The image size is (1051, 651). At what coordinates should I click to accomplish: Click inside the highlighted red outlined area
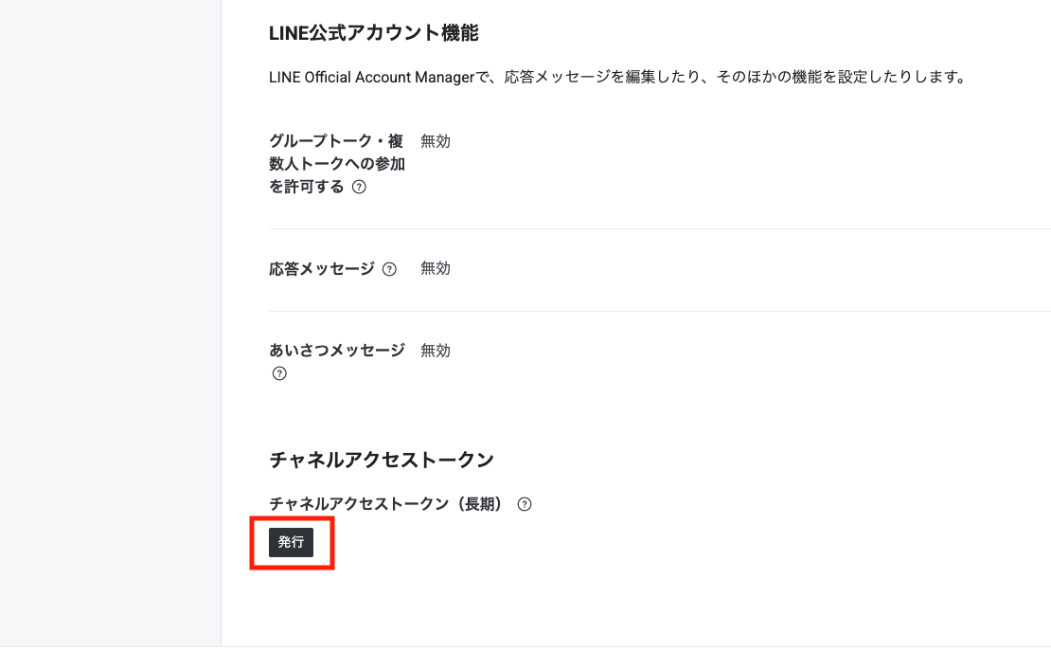click(291, 543)
